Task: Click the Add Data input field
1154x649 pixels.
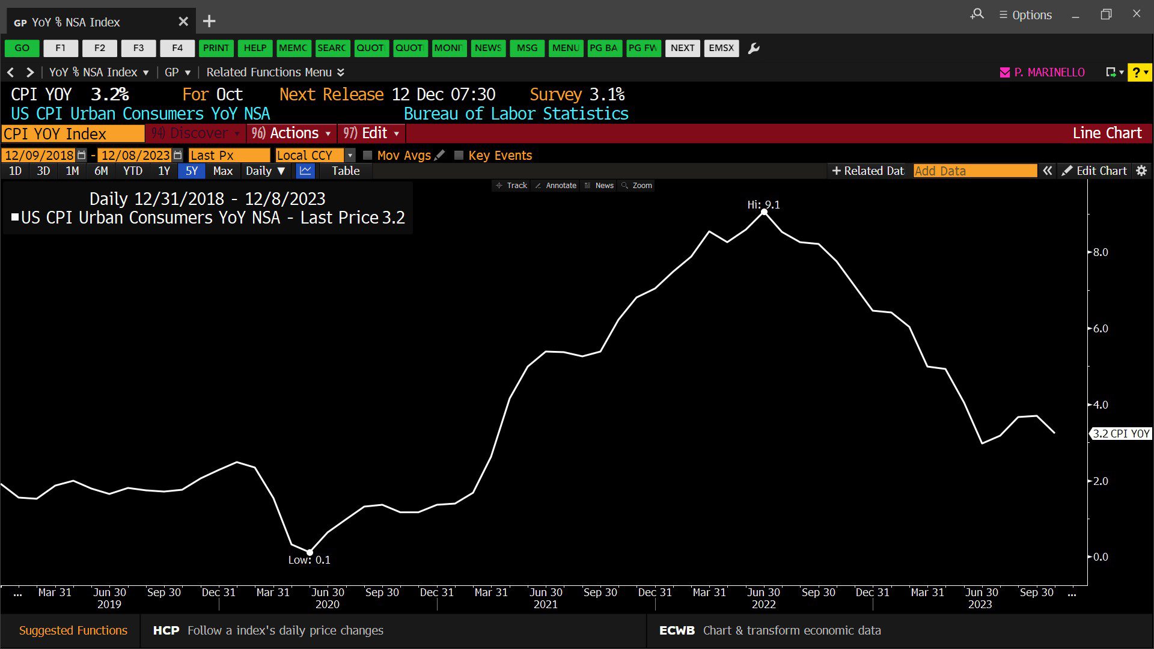Action: click(x=975, y=171)
